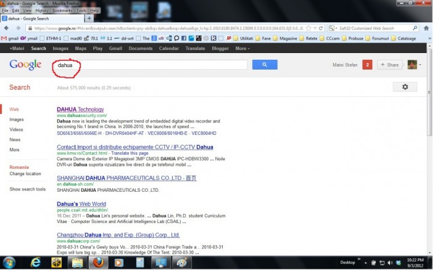Open the search settings gear
Viewport: 435px width, 270px height.
[x=405, y=87]
